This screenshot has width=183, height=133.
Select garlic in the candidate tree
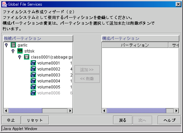point(23,45)
